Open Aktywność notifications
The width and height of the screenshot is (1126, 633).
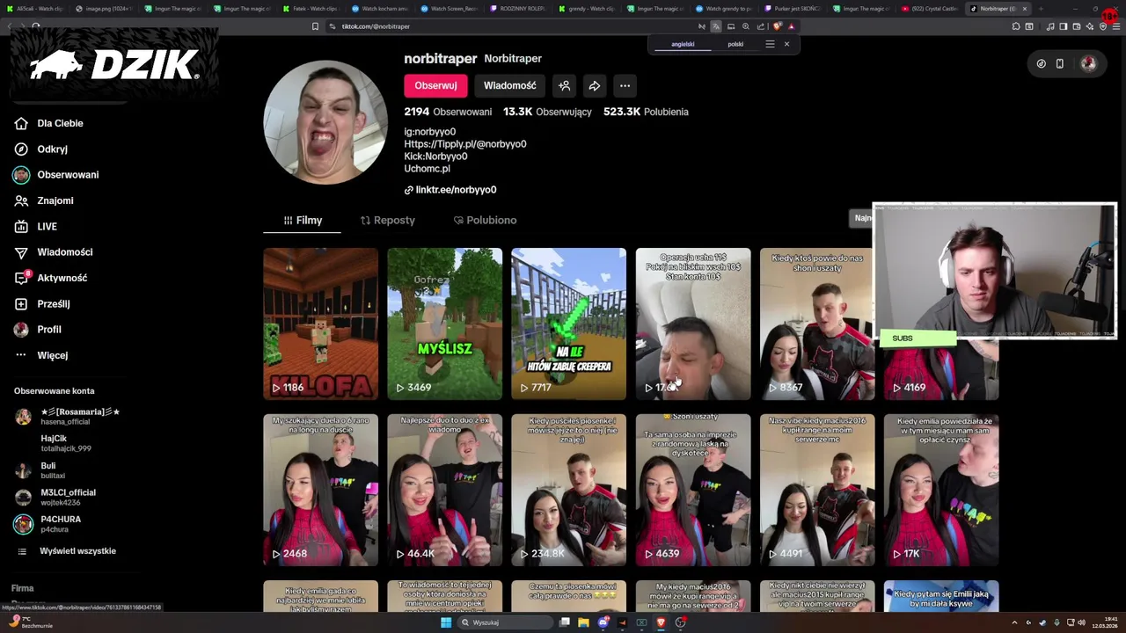tap(51, 278)
